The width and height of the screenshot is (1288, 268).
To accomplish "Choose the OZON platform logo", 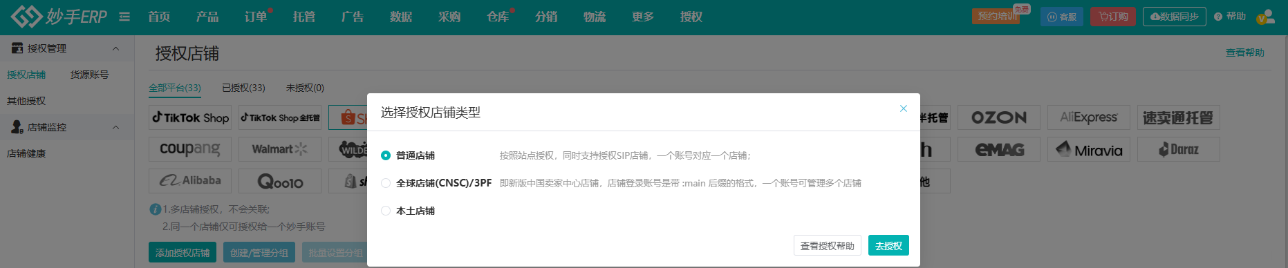I will tap(999, 117).
